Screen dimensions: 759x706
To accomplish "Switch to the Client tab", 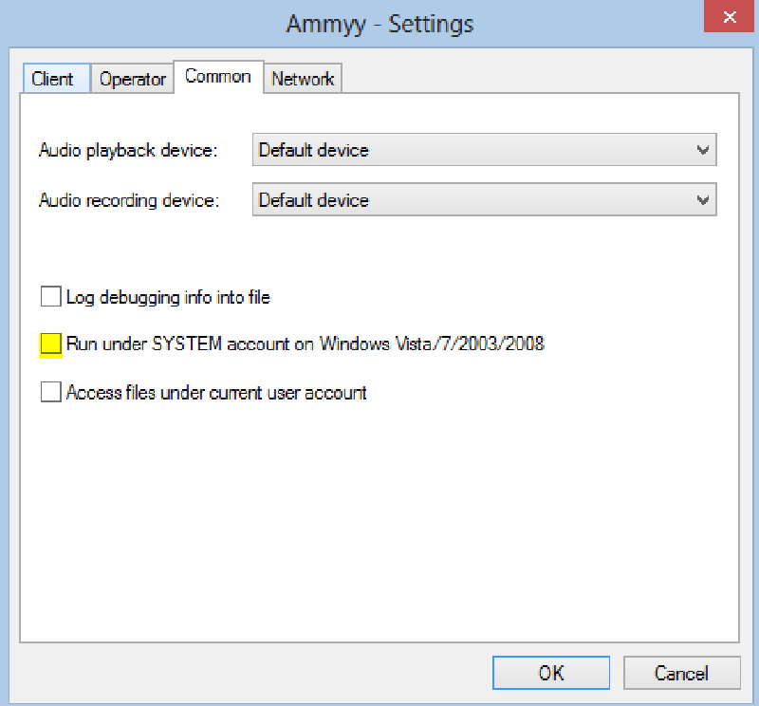I will (56, 78).
